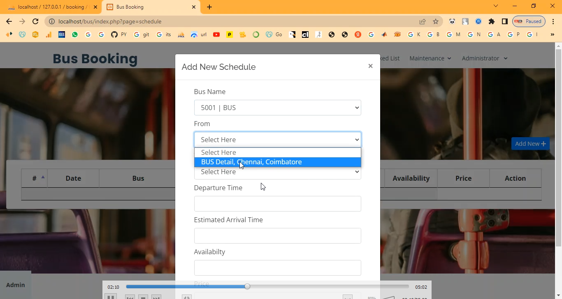Click the address bar URL
Image resolution: width=562 pixels, height=299 pixels.
[110, 21]
